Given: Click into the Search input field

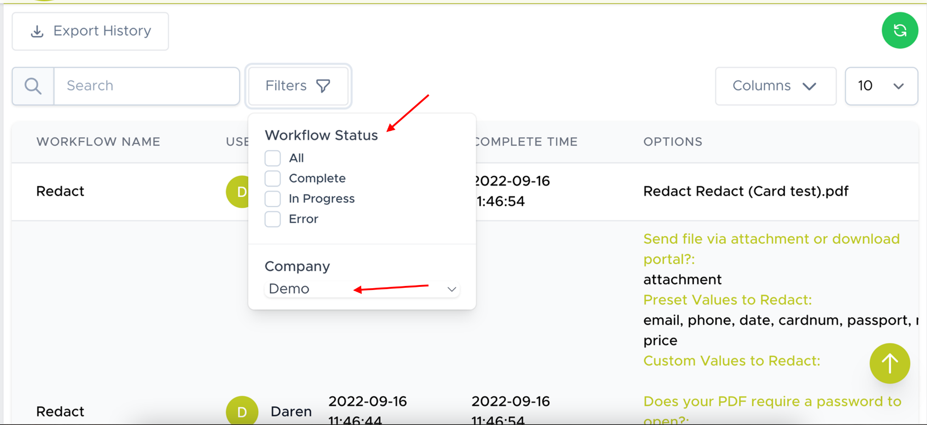Looking at the screenshot, I should coord(146,86).
